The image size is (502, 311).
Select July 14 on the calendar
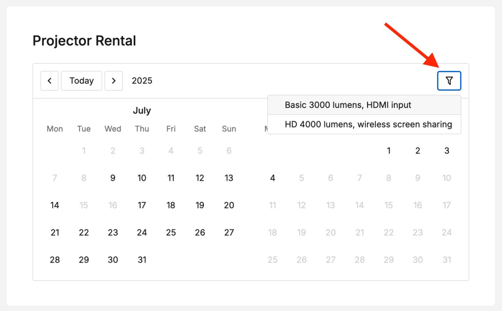point(55,205)
